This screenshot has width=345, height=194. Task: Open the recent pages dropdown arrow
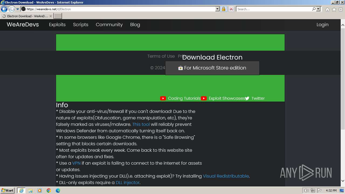tap(18, 9)
